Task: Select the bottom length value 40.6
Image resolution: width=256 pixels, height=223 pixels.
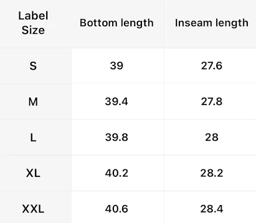Action: tap(116, 209)
